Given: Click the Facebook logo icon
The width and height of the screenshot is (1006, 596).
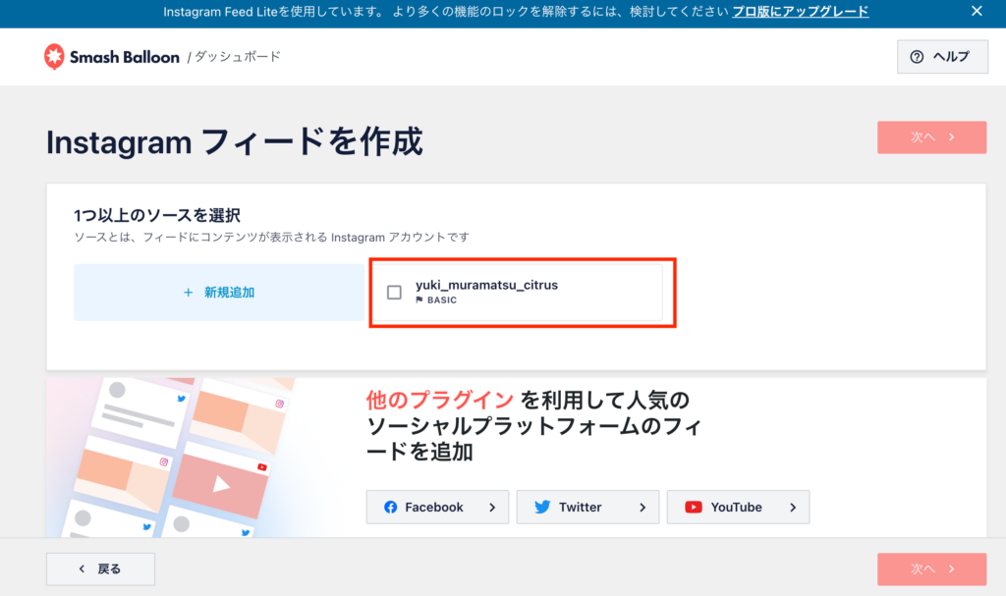Looking at the screenshot, I should (390, 508).
